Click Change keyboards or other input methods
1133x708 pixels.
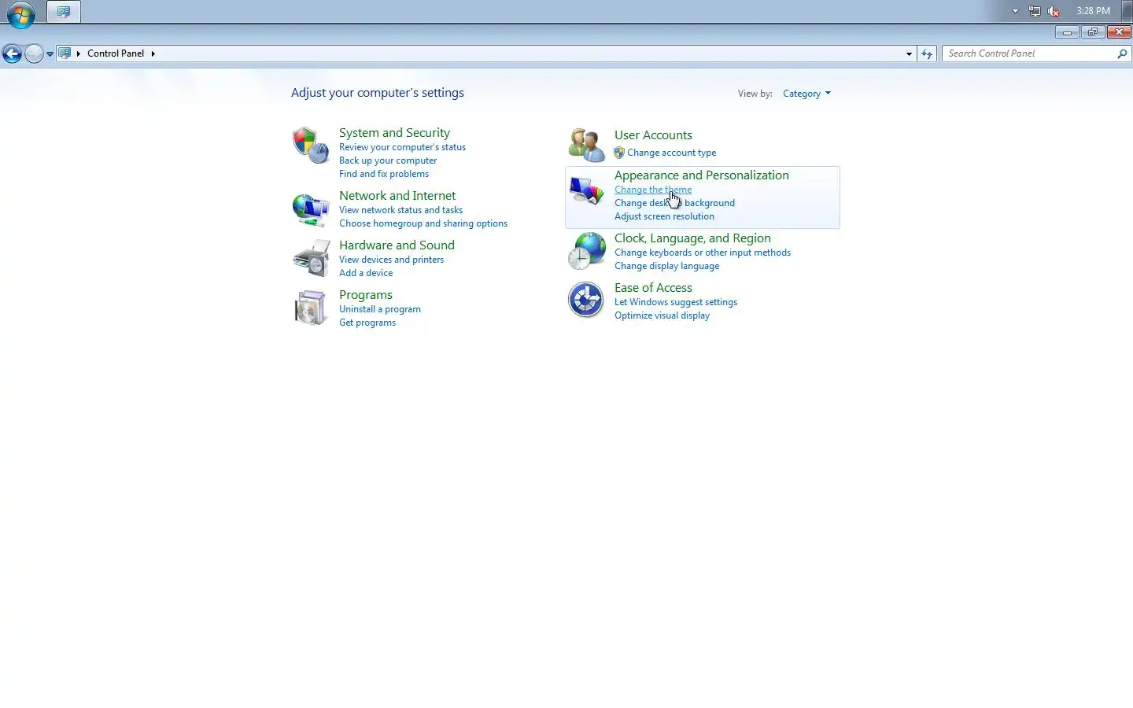coord(703,253)
